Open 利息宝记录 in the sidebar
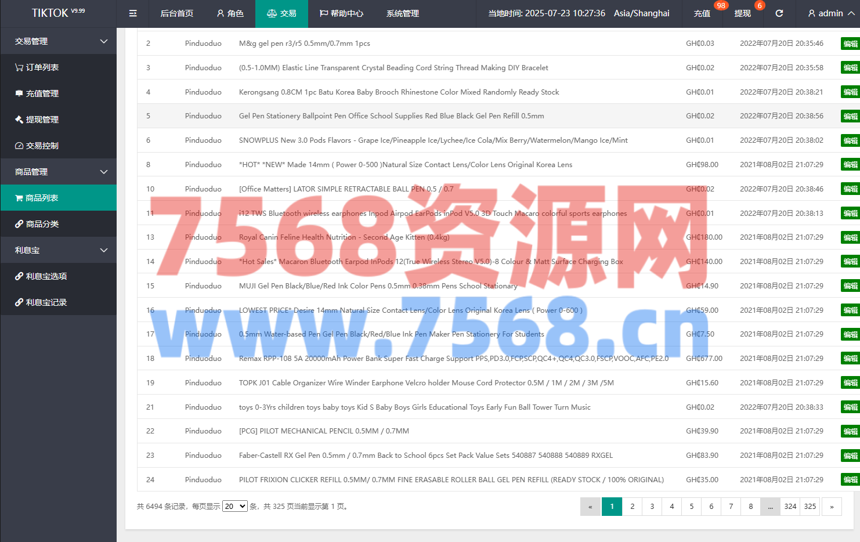This screenshot has height=542, width=860. tap(41, 302)
